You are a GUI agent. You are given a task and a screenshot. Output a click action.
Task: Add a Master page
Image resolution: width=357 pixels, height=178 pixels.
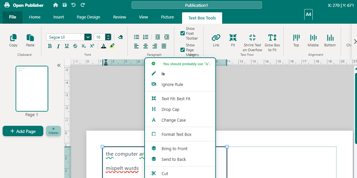pos(53,131)
